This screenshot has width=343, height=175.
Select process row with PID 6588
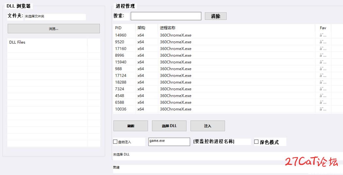[228, 102]
